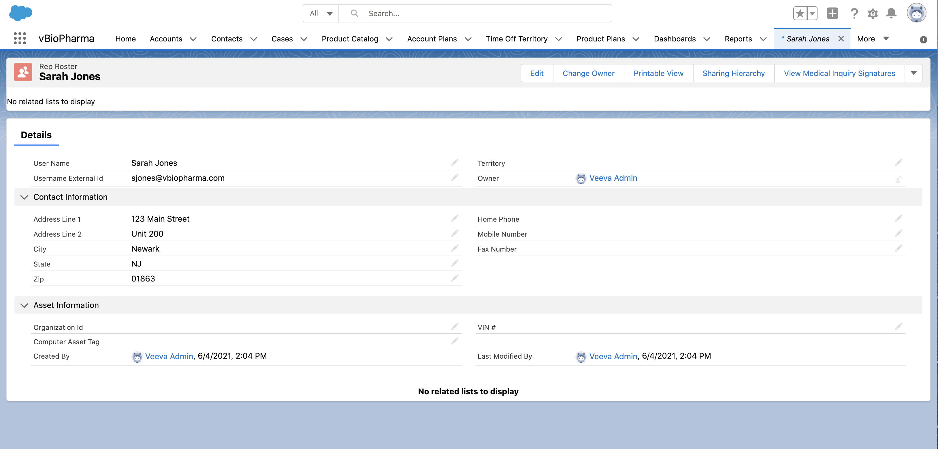938x449 pixels.
Task: Expand the Accounts tab dropdown chevron
Action: coord(193,39)
